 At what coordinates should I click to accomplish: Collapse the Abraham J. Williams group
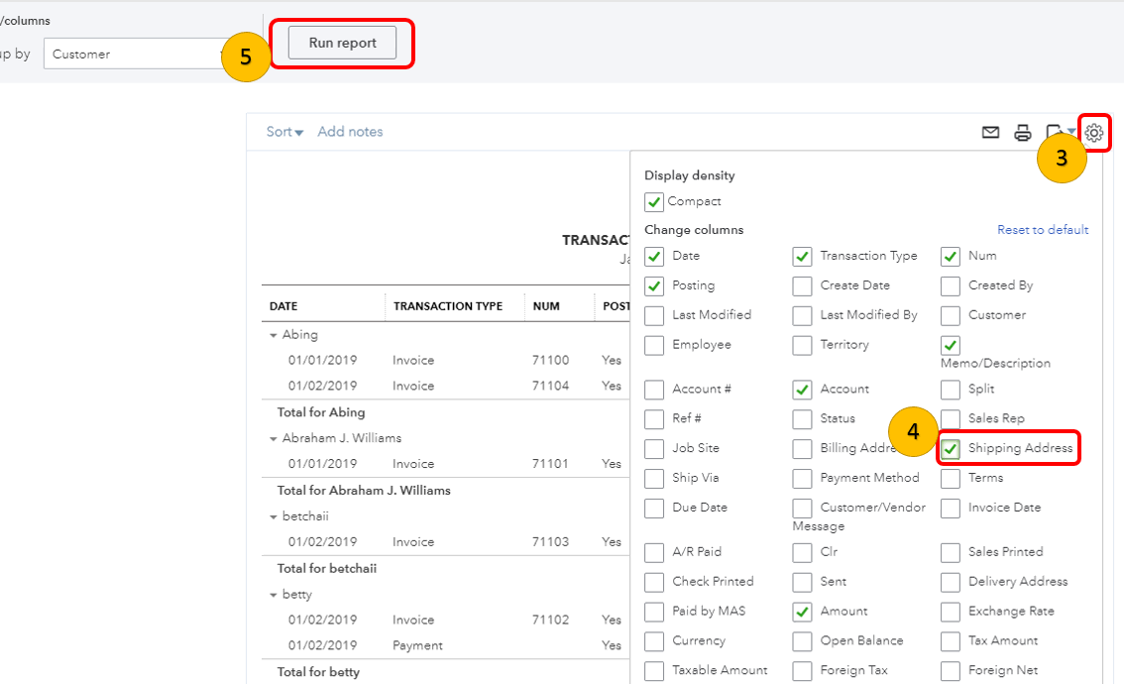pyautogui.click(x=274, y=438)
